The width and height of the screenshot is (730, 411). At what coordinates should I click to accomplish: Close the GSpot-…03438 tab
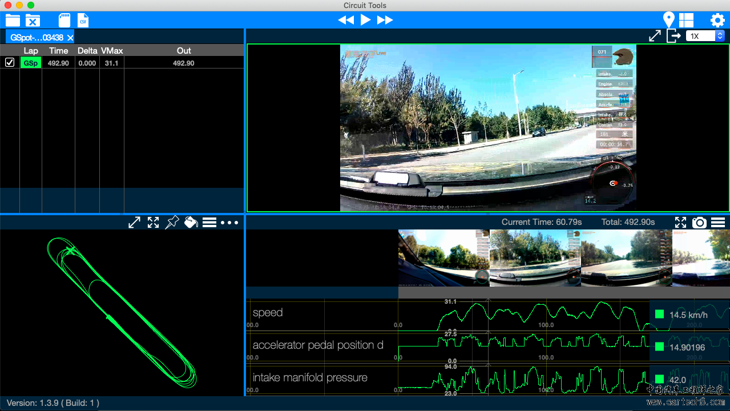pos(70,38)
